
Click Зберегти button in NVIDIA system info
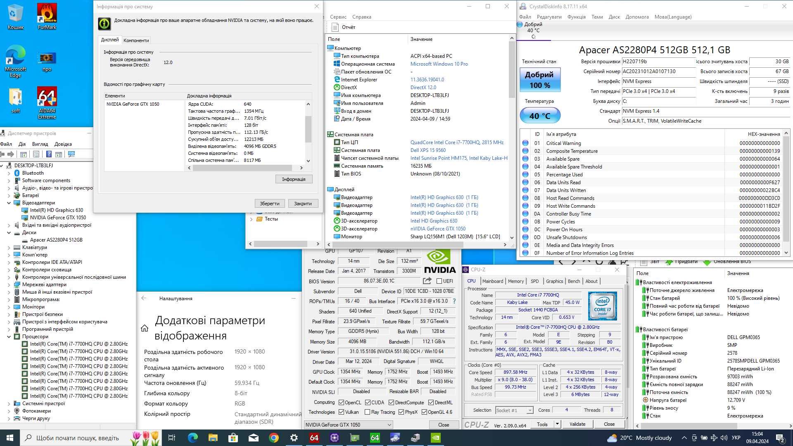point(269,204)
